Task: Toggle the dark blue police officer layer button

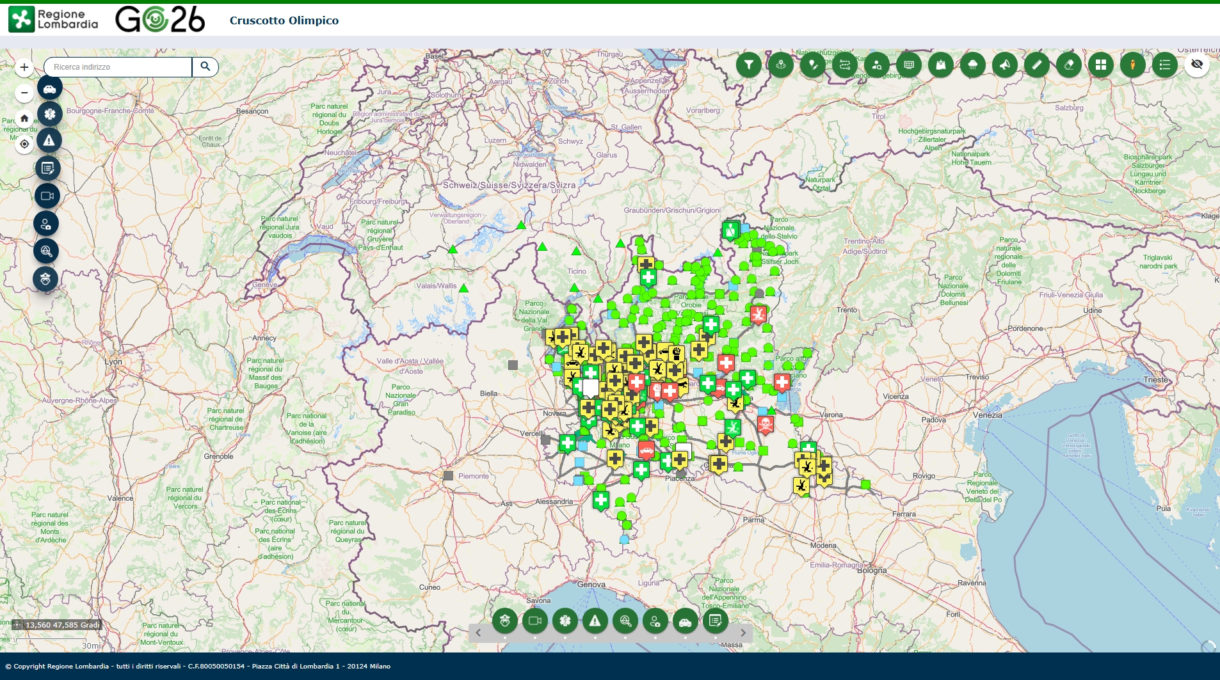Action: [45, 279]
